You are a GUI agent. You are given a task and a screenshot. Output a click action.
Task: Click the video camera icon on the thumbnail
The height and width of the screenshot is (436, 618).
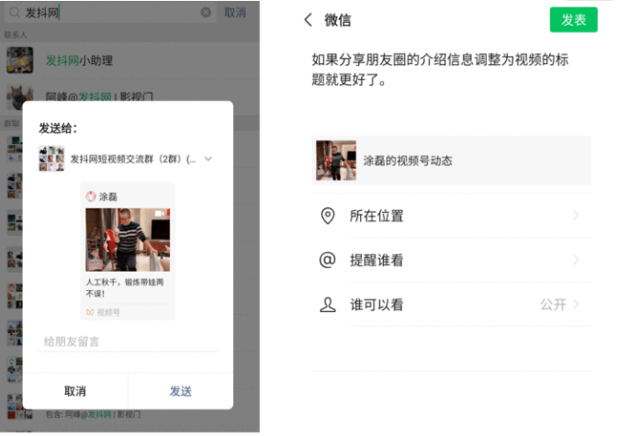160,213
